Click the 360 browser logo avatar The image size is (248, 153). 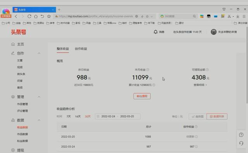[6, 13]
